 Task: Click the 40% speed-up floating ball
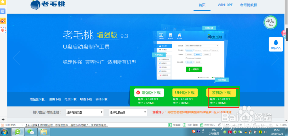point(270,22)
